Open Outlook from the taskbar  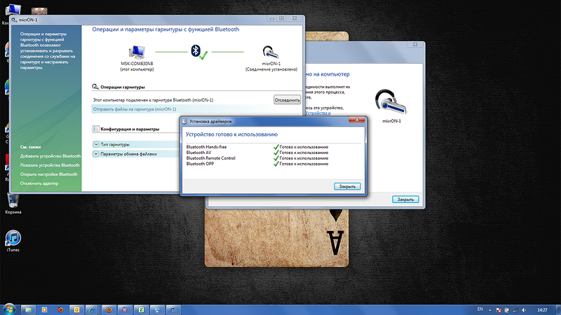pyautogui.click(x=76, y=309)
